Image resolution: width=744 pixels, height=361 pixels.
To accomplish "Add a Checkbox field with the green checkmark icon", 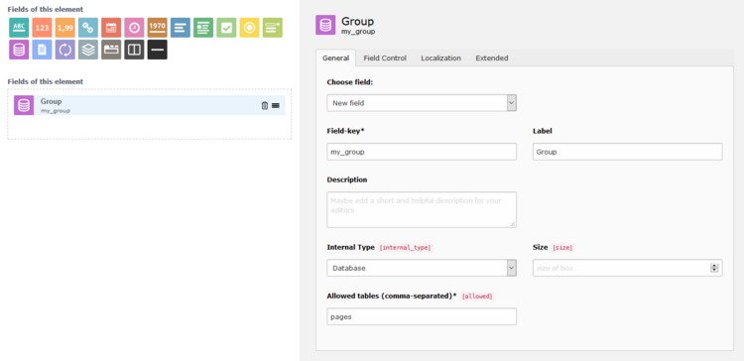I will click(226, 28).
